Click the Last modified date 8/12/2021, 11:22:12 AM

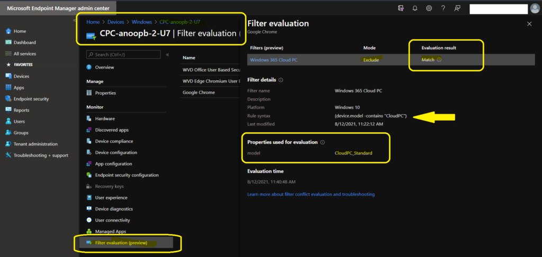359,124
